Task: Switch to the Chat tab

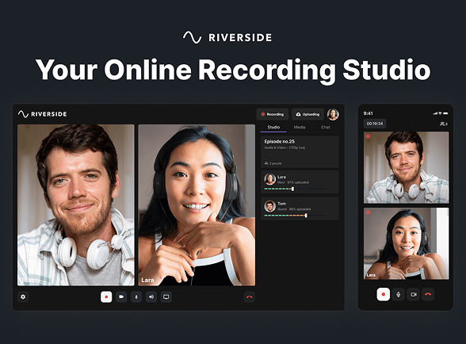Action: tap(326, 128)
